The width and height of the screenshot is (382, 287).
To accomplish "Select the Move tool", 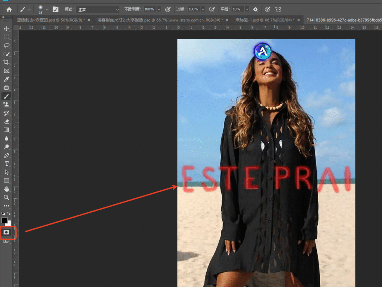I will tap(6, 28).
